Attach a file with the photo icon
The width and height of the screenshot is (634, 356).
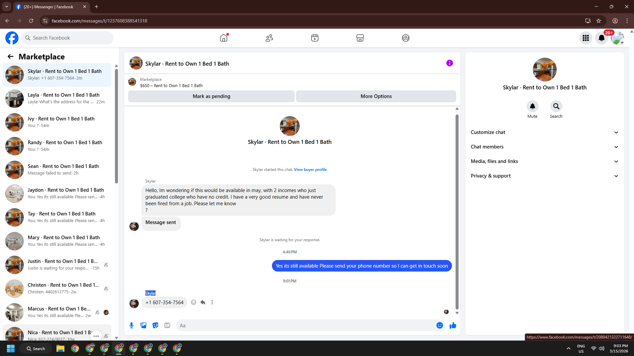(x=143, y=325)
